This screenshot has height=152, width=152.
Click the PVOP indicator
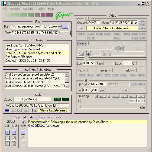[99, 34]
